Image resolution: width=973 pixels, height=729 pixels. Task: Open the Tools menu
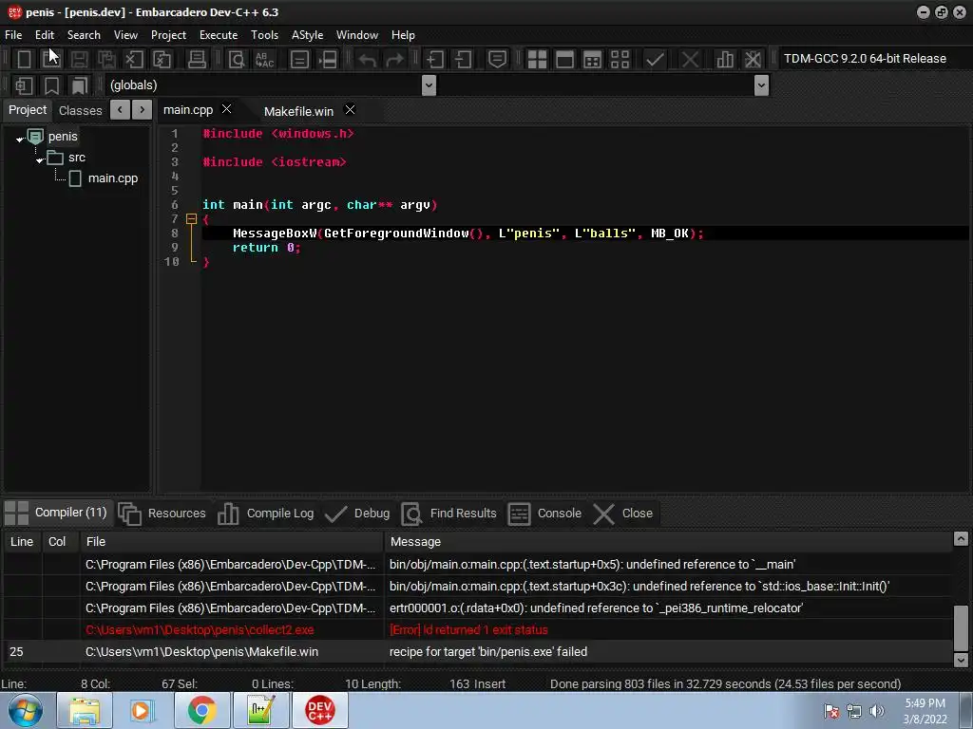pos(264,35)
